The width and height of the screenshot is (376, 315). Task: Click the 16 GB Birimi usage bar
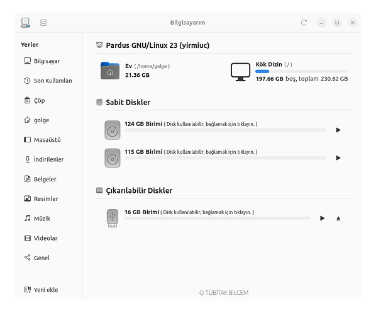coord(218,218)
